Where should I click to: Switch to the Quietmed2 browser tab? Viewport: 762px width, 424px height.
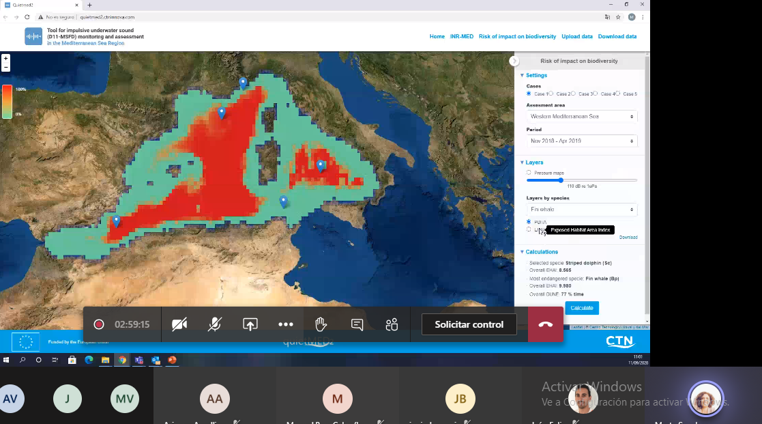[42, 5]
